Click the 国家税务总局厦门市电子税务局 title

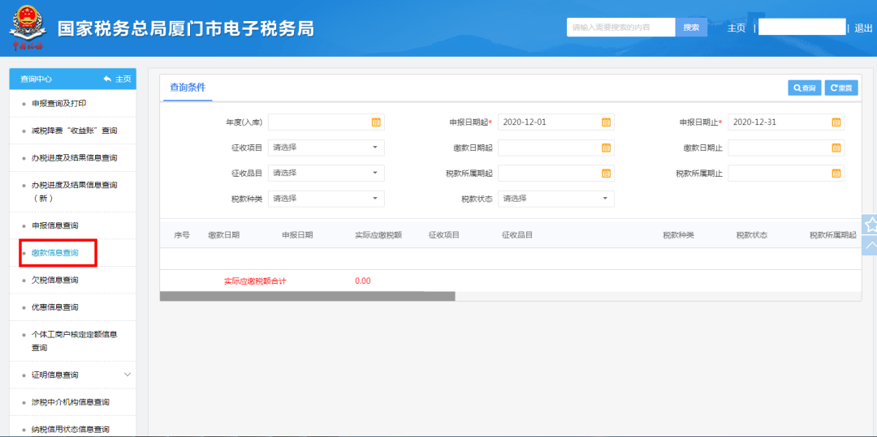[x=186, y=28]
